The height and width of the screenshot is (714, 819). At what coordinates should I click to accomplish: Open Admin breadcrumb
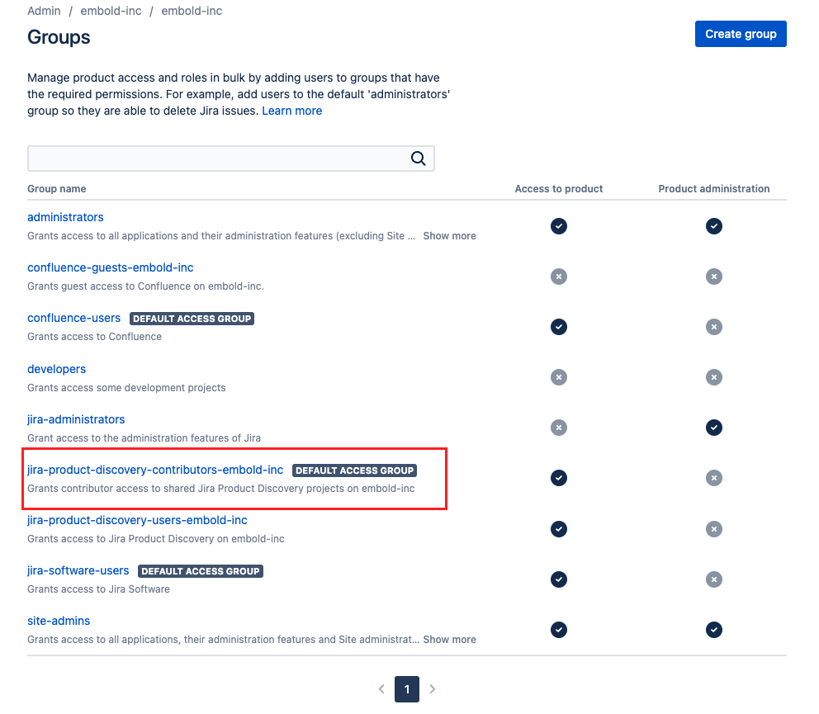(x=44, y=11)
